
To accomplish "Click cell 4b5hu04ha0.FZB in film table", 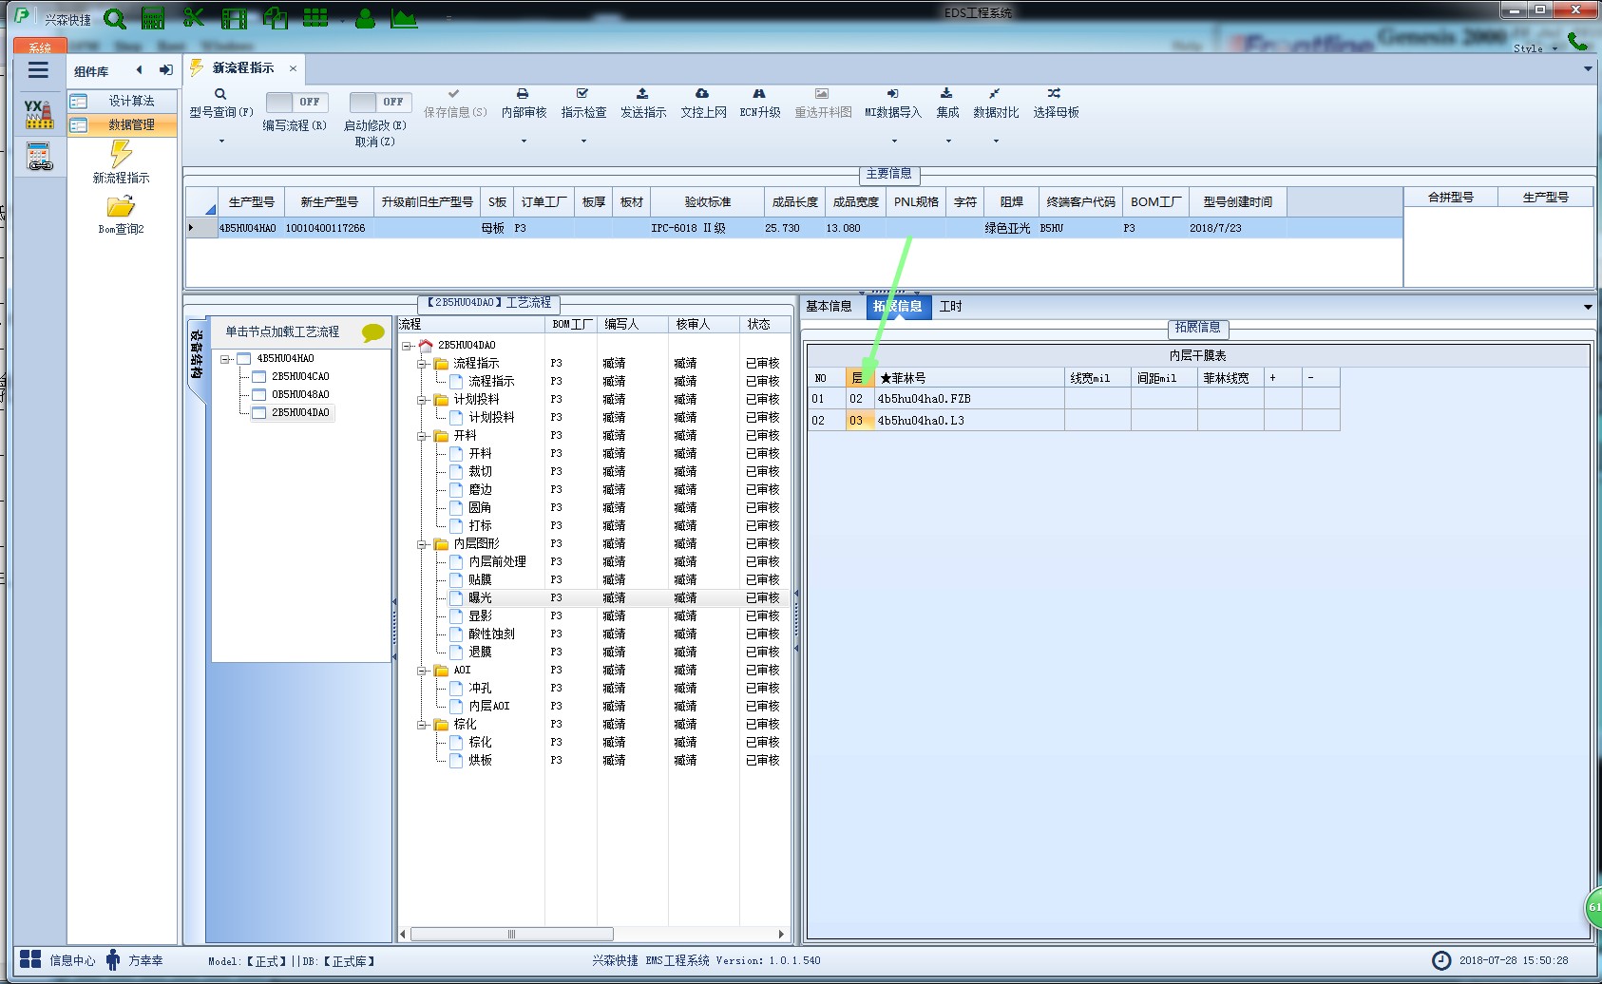I will coord(968,399).
